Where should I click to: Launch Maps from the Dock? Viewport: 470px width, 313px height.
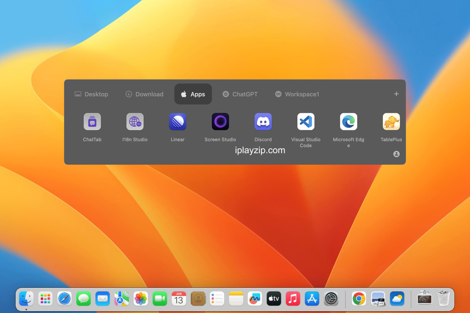[122, 298]
